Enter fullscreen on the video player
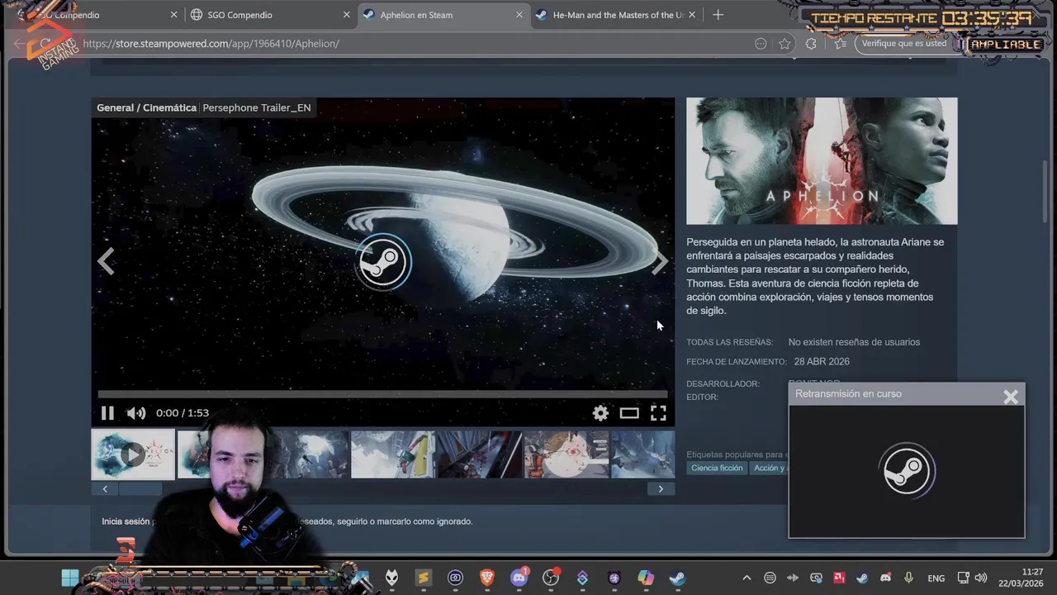This screenshot has height=595, width=1057. coord(658,413)
